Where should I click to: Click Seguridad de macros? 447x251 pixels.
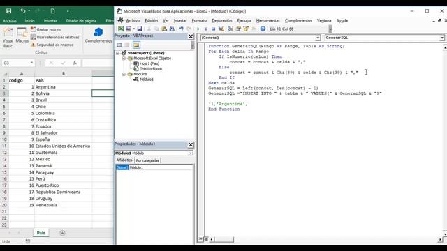pyautogui.click(x=52, y=45)
